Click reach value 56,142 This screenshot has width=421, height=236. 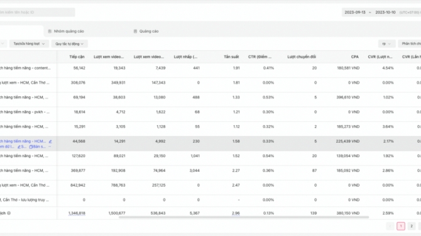[x=79, y=68]
